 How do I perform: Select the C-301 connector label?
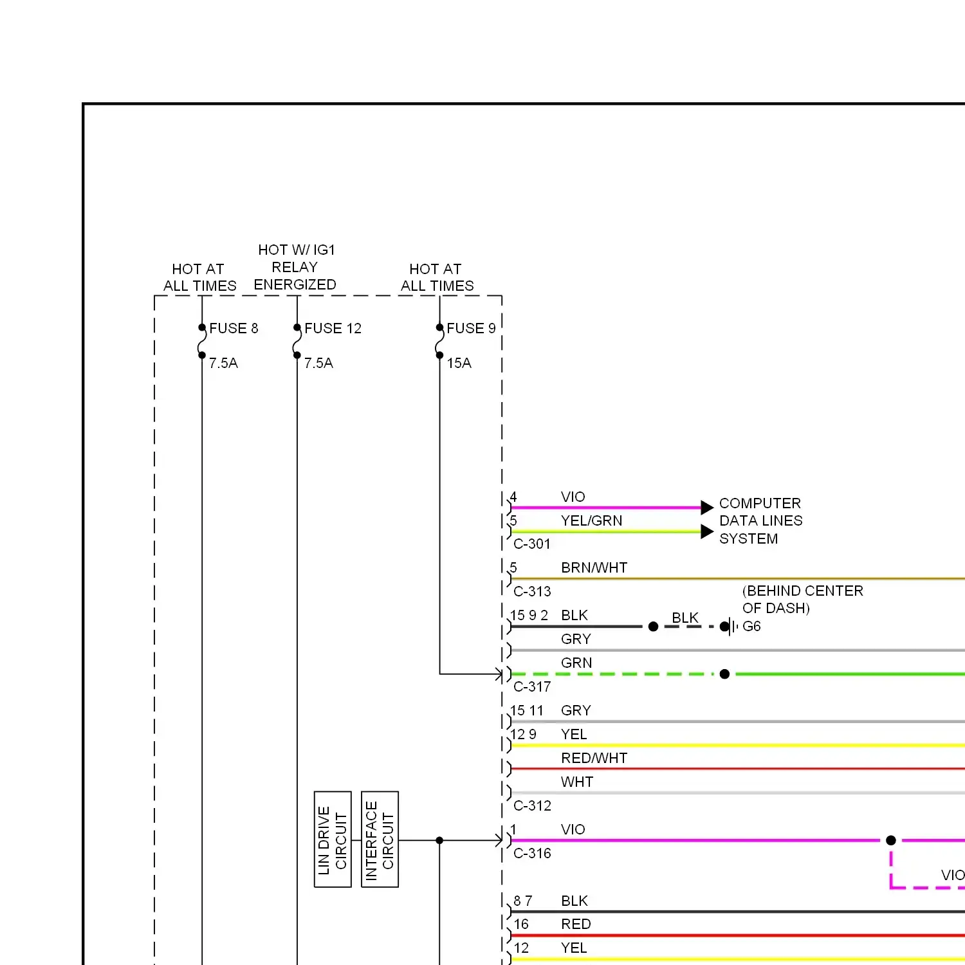click(x=532, y=544)
